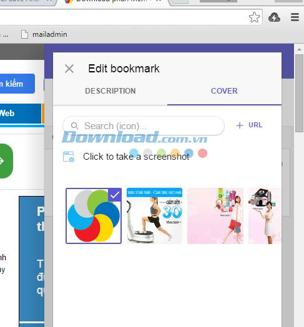Screen dimensions: 304x327
Task: Click the screenshot capture icon
Action: (69, 157)
